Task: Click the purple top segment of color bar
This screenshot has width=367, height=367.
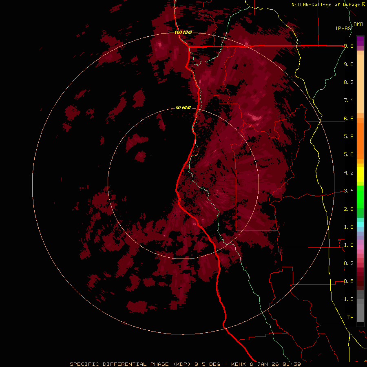Action: (x=360, y=41)
